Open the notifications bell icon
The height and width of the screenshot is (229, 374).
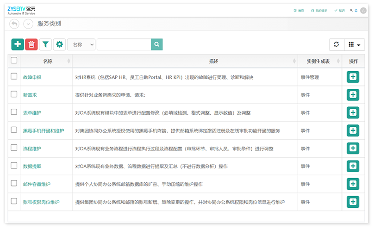356,11
